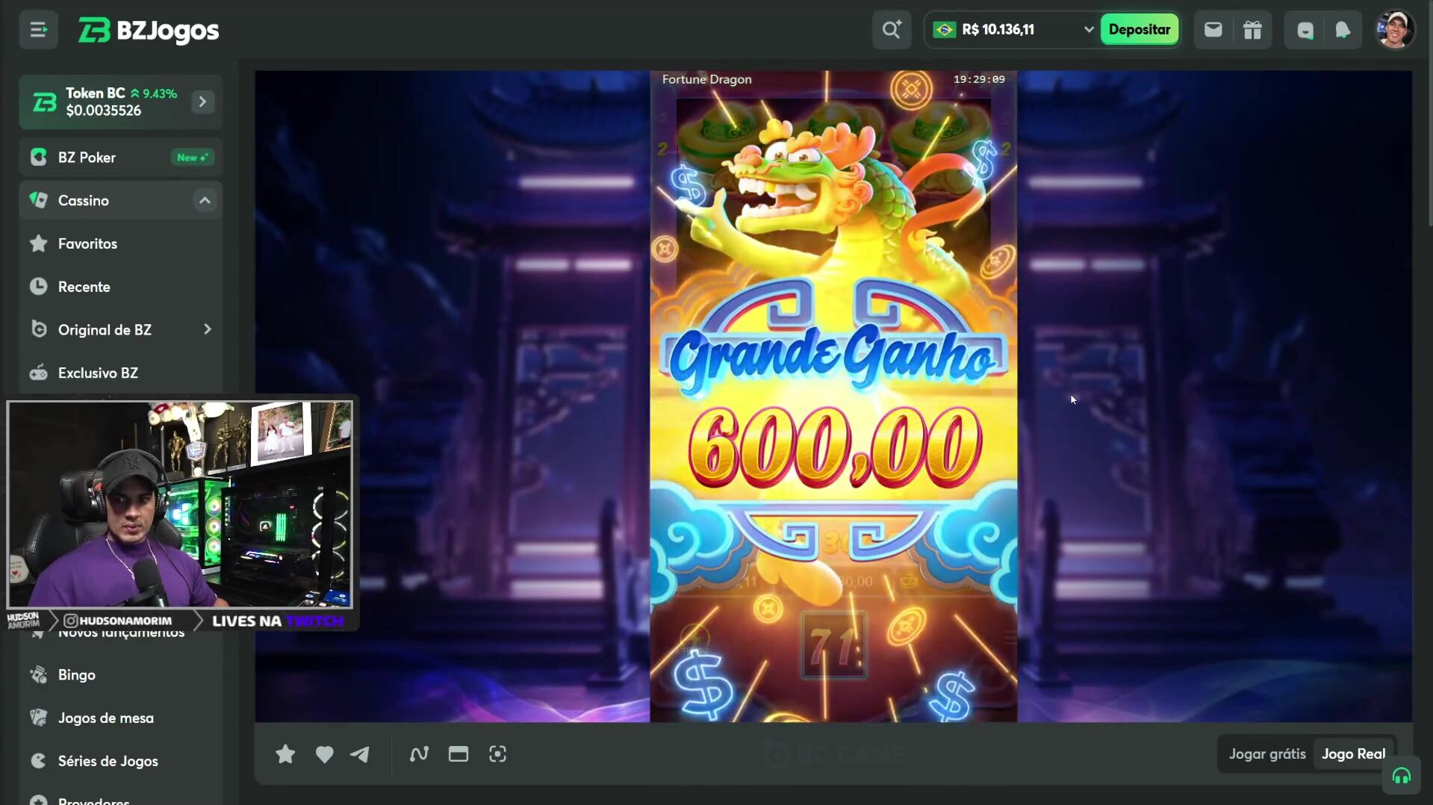Add game to favorites star

click(x=285, y=754)
